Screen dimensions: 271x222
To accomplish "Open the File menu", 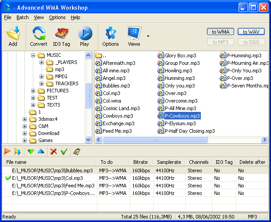I will pos(8,17).
